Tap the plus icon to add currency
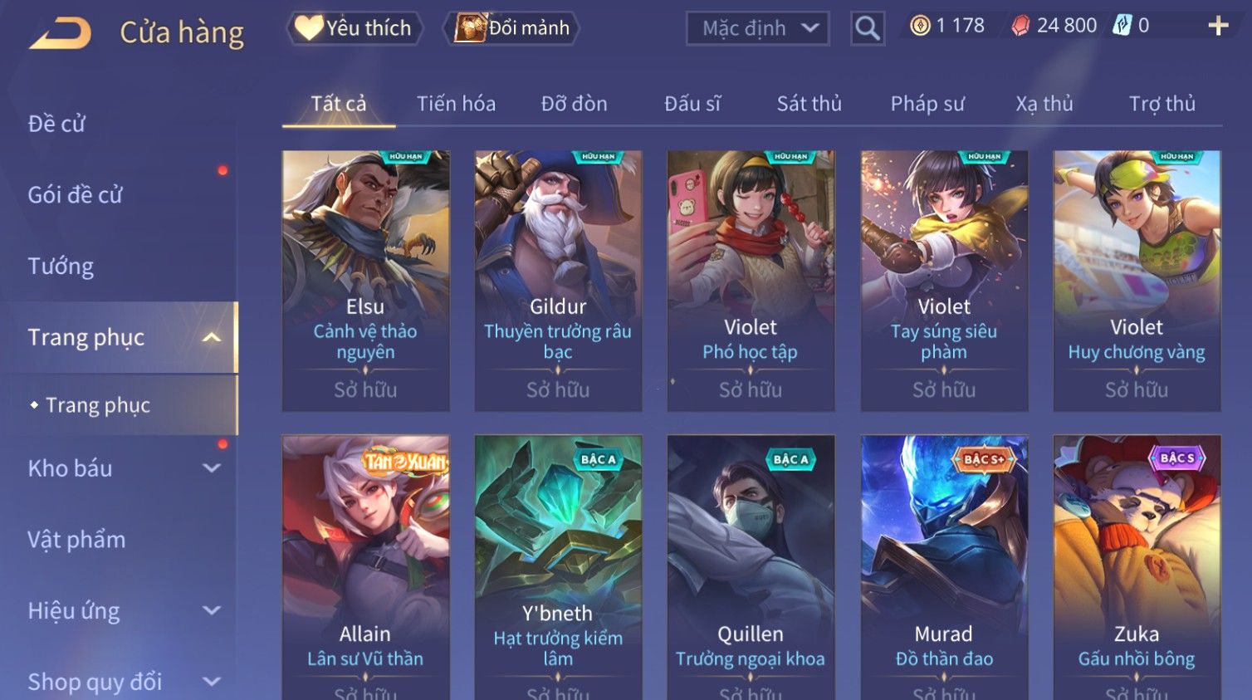This screenshot has width=1252, height=700. [1218, 26]
